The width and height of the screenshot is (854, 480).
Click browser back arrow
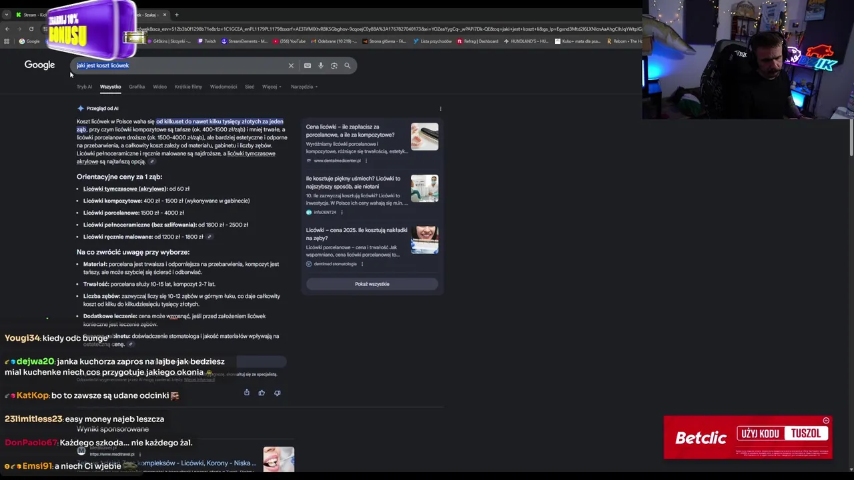pyautogui.click(x=7, y=29)
